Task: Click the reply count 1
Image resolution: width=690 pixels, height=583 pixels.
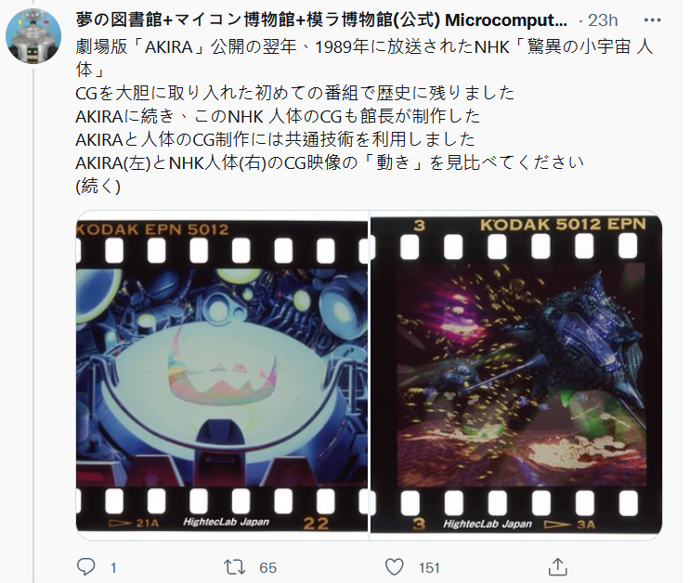Action: coord(113,567)
